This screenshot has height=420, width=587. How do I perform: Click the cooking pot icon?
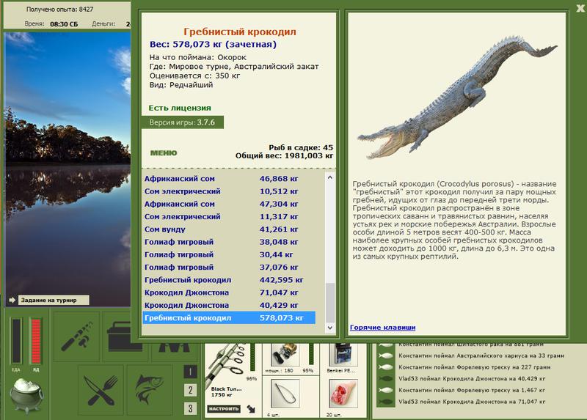(26, 395)
